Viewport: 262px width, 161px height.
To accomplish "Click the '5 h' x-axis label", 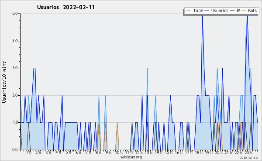I will point(68,152).
